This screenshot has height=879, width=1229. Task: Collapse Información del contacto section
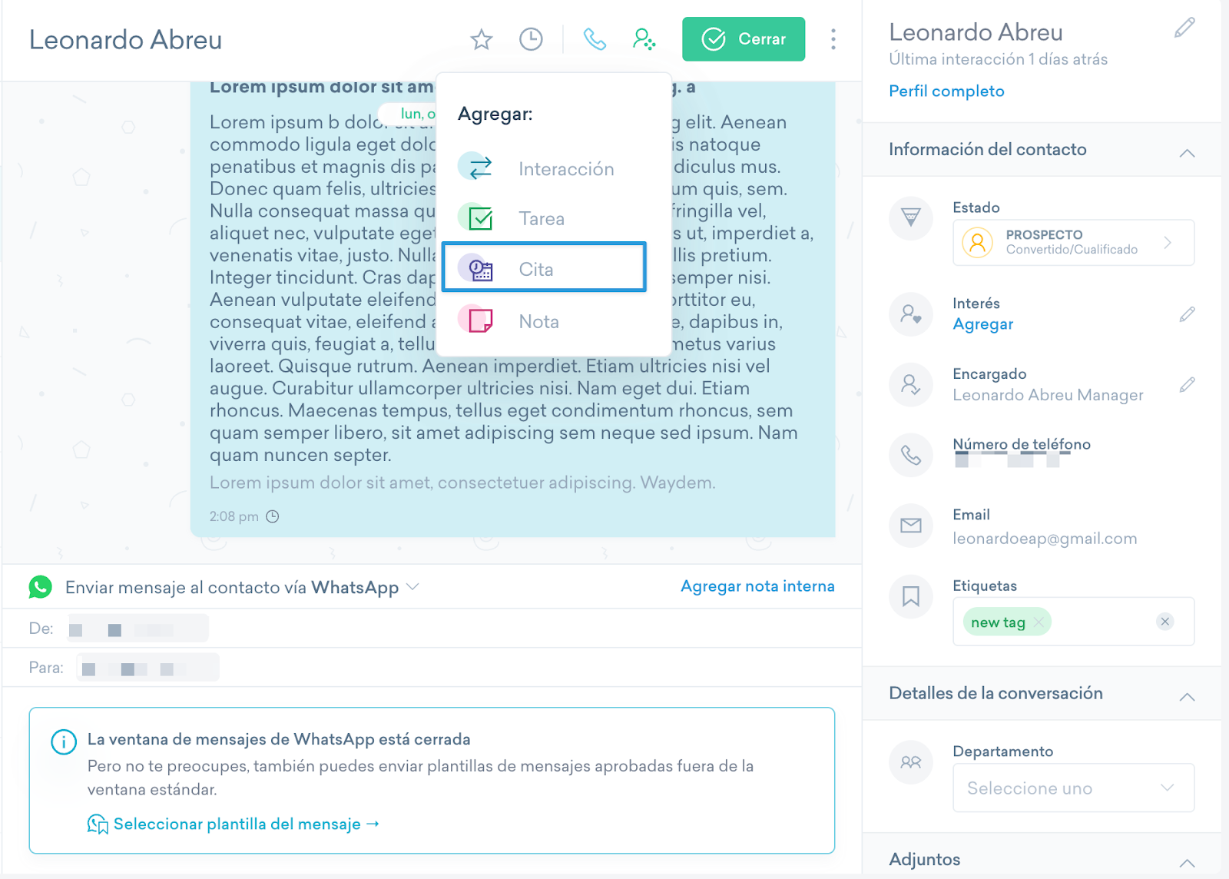(1187, 152)
